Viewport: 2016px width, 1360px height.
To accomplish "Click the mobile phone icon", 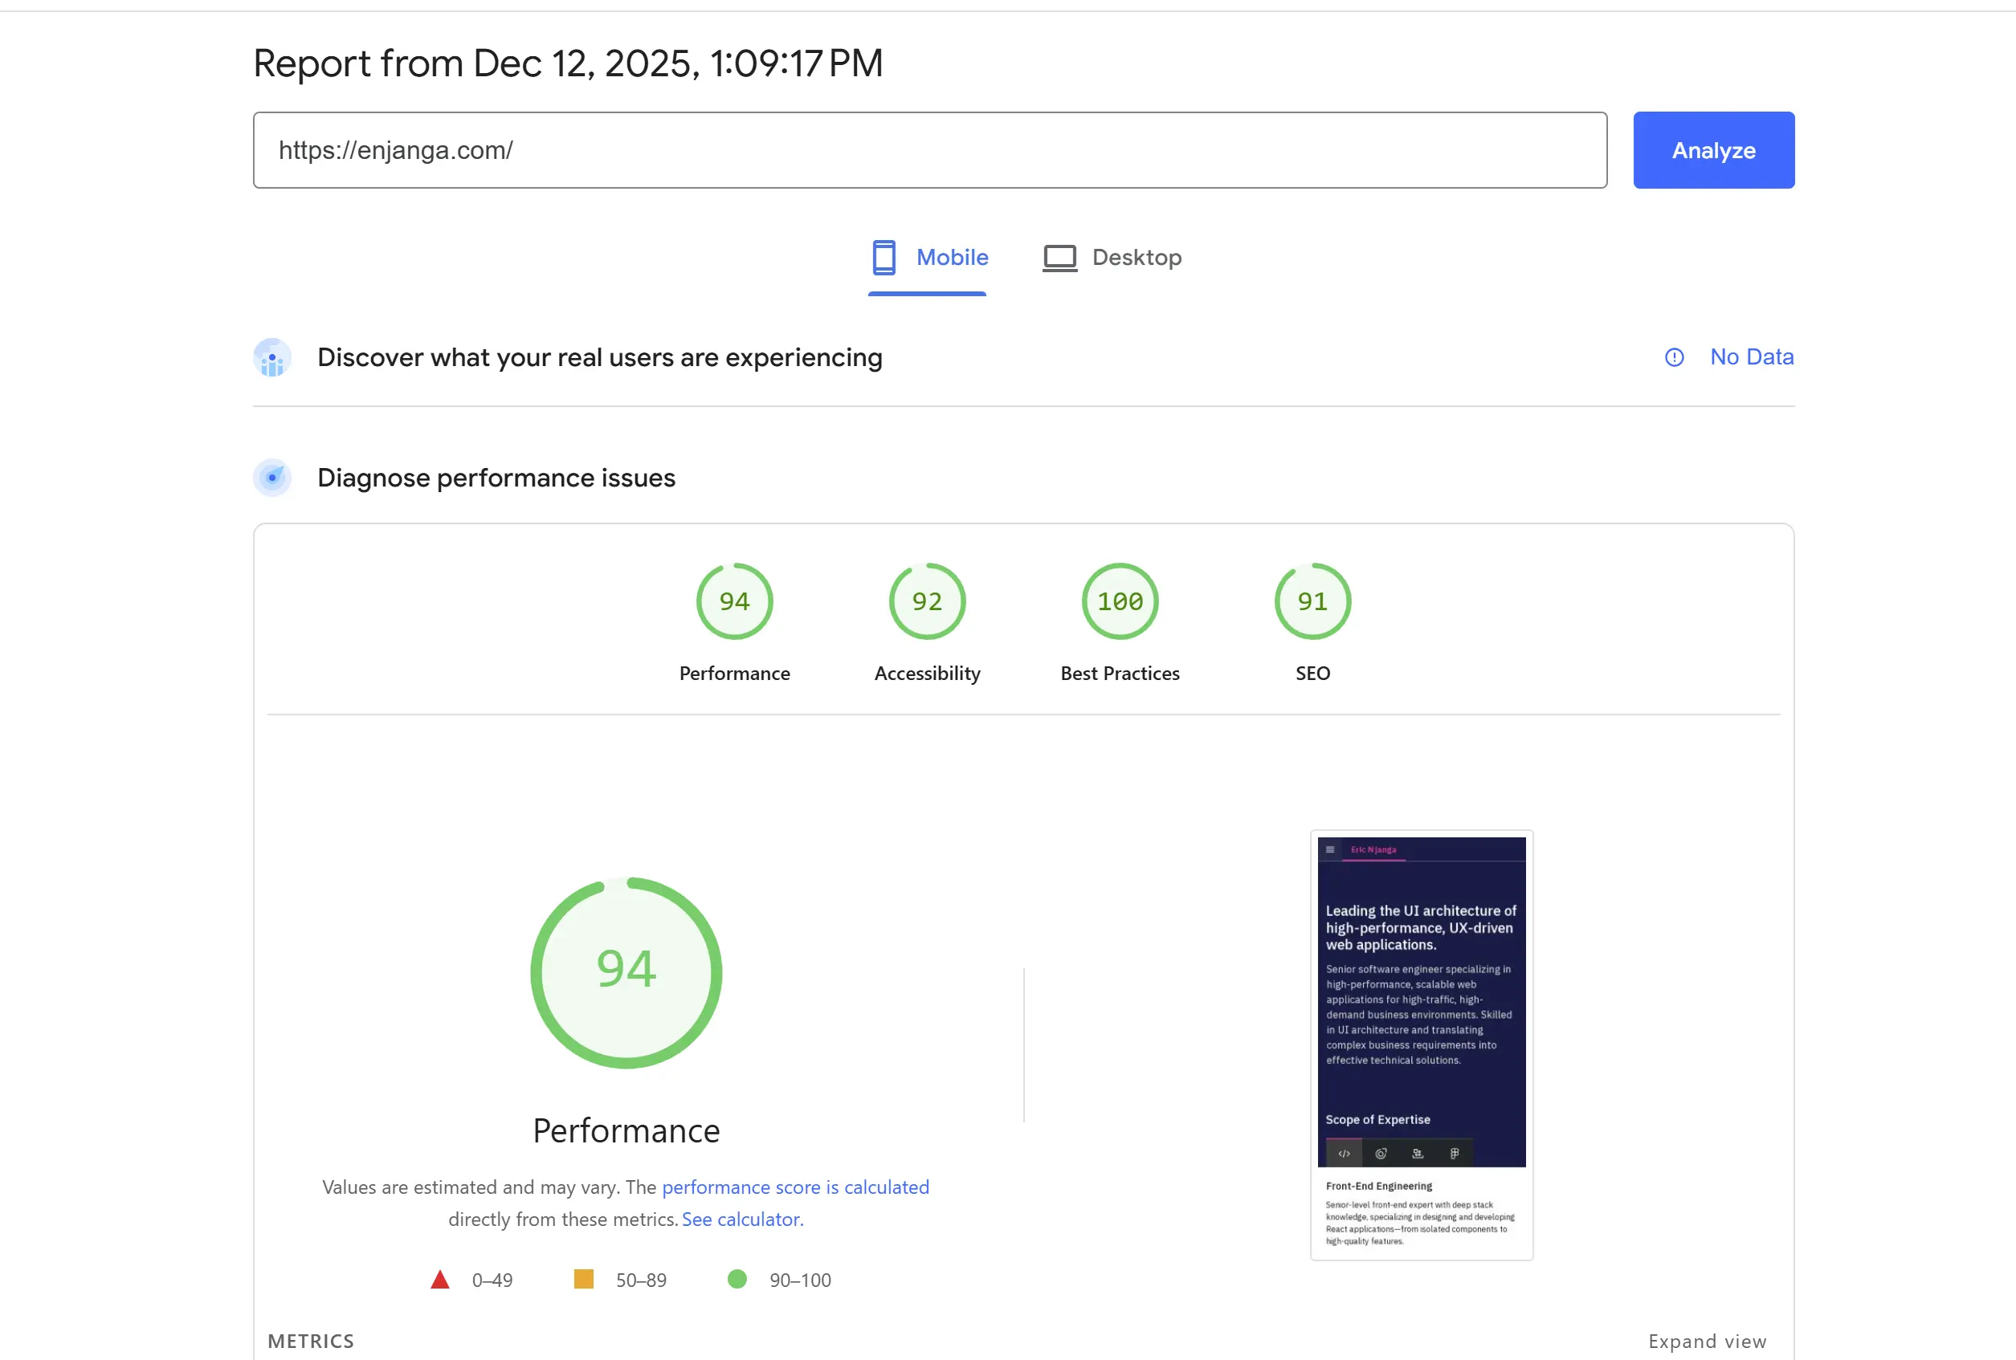I will click(x=884, y=258).
